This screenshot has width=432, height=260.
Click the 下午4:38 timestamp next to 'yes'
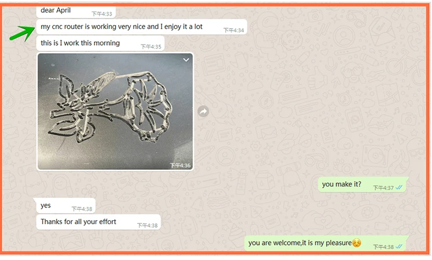point(82,209)
